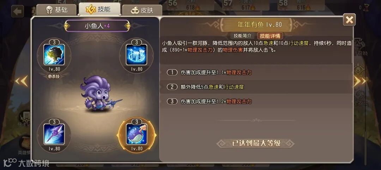Select the pufferfish skill icon
Viewport: 381px width, 170px height.
tap(136, 134)
